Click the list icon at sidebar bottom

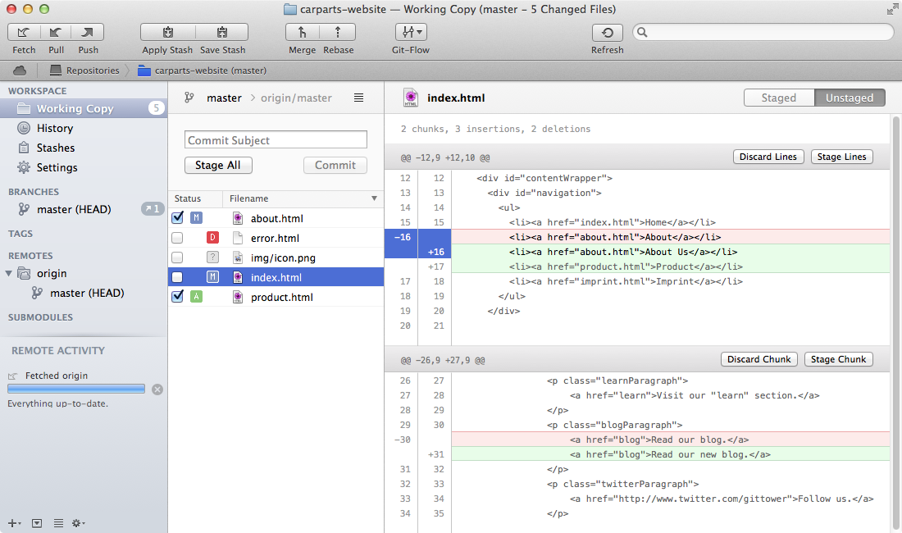58,523
